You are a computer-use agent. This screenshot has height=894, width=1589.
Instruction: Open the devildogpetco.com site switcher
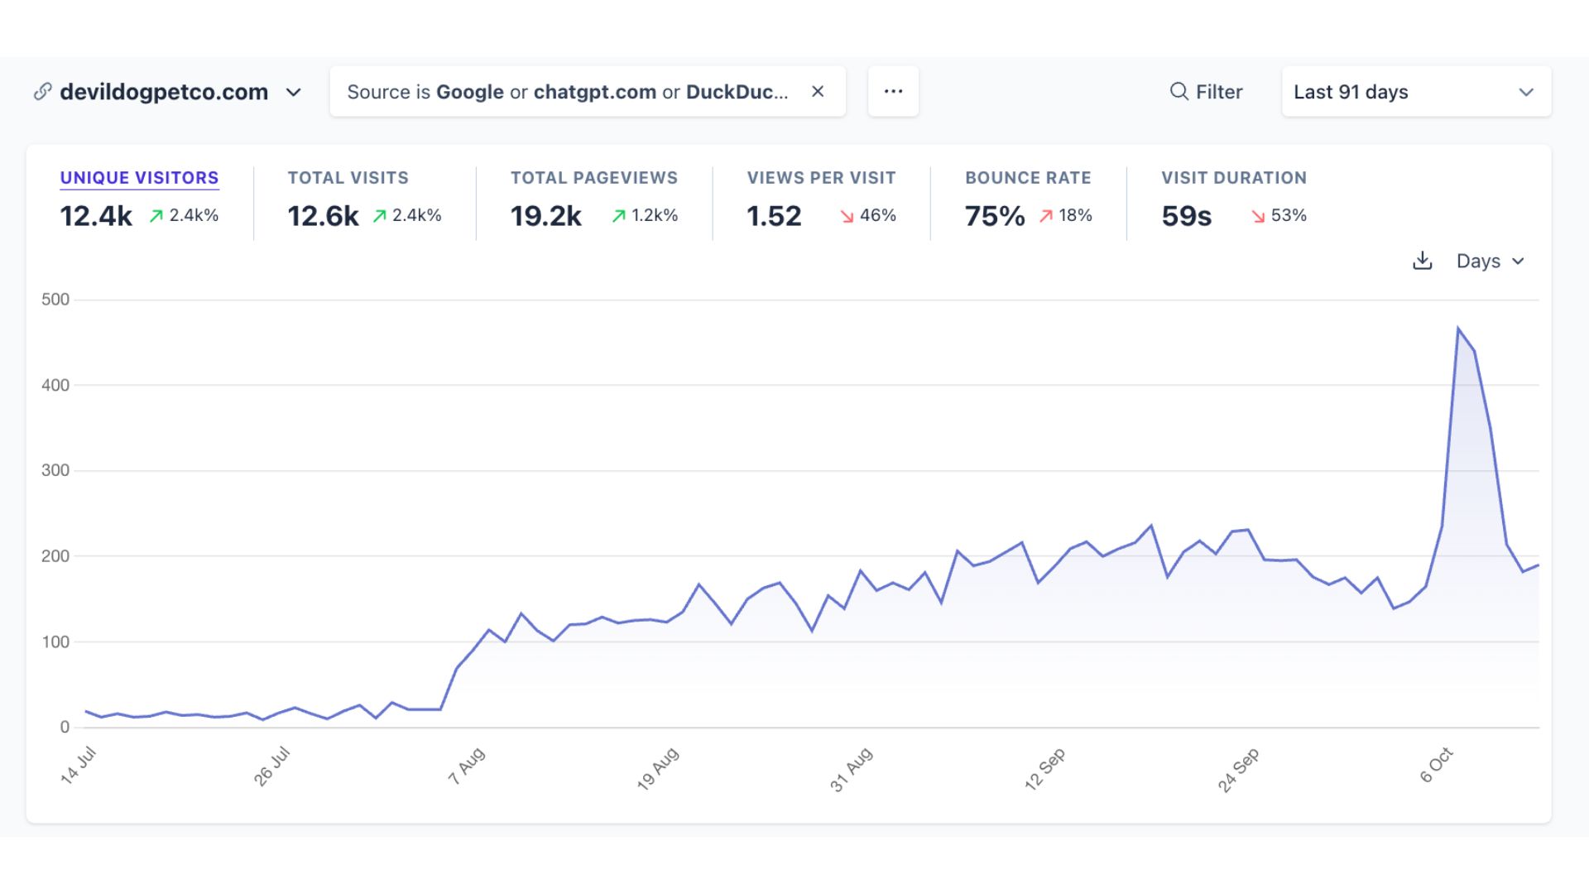(294, 94)
